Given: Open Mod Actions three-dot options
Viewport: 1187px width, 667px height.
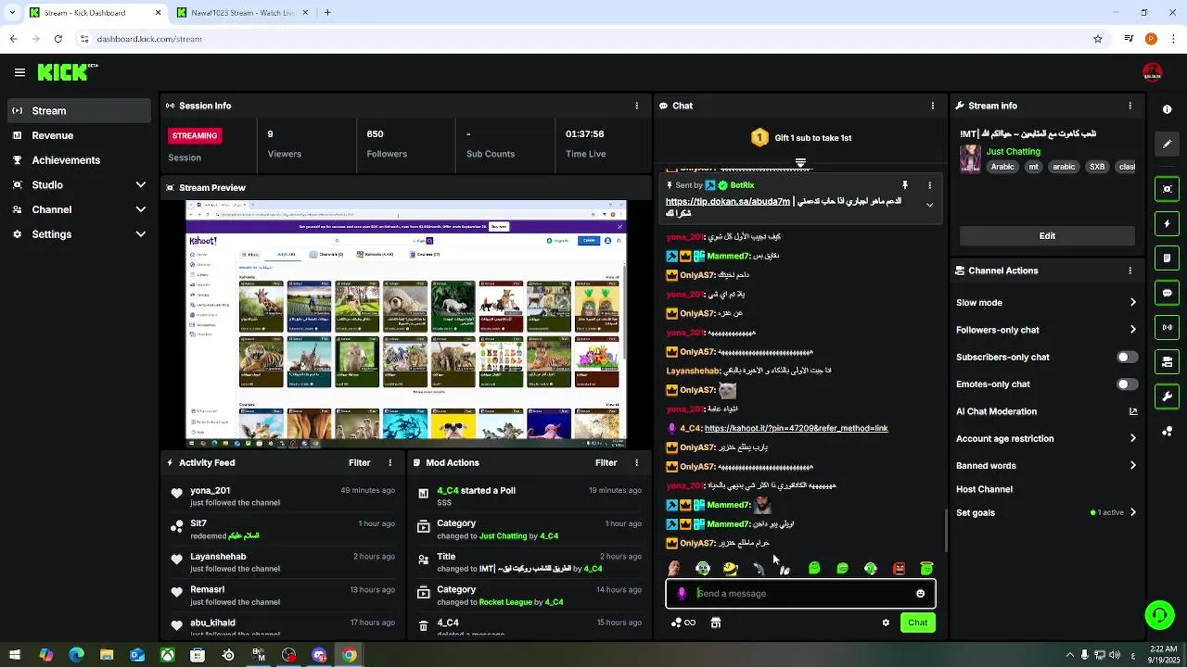Looking at the screenshot, I should 636,462.
